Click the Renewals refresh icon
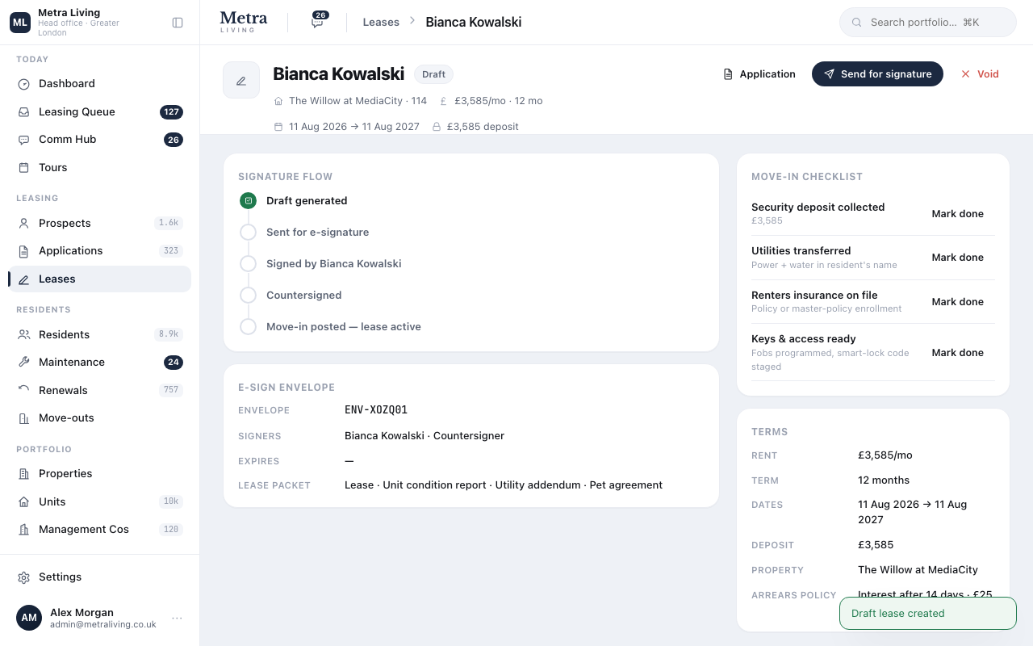The image size is (1033, 646). click(x=23, y=391)
